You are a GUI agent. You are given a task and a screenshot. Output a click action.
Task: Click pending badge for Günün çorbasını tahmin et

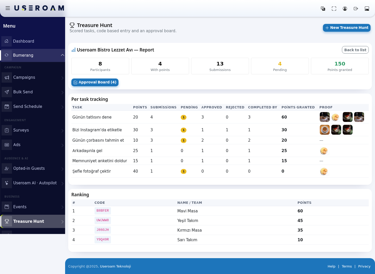[x=184, y=140]
